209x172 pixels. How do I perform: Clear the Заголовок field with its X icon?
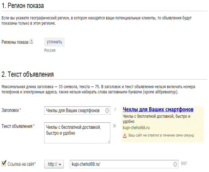point(107,111)
